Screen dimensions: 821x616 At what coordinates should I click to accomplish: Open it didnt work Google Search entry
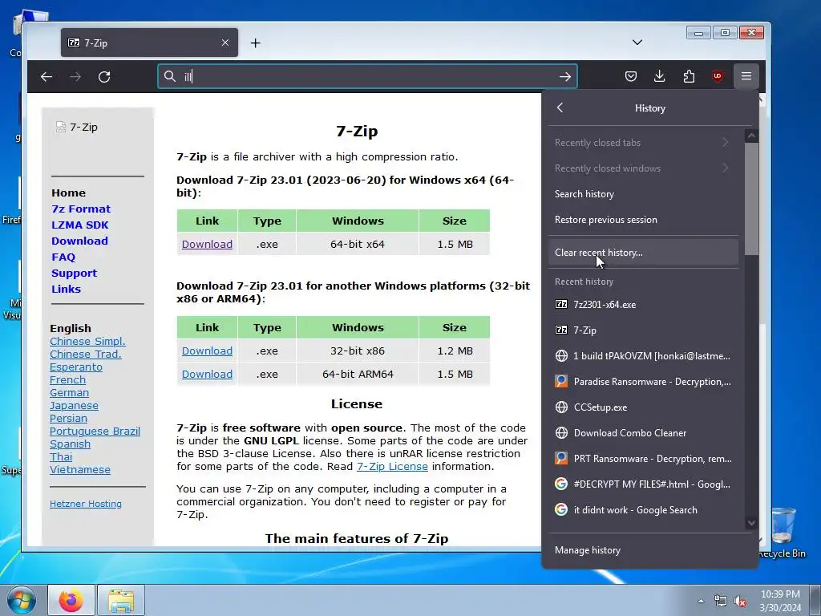(643, 509)
